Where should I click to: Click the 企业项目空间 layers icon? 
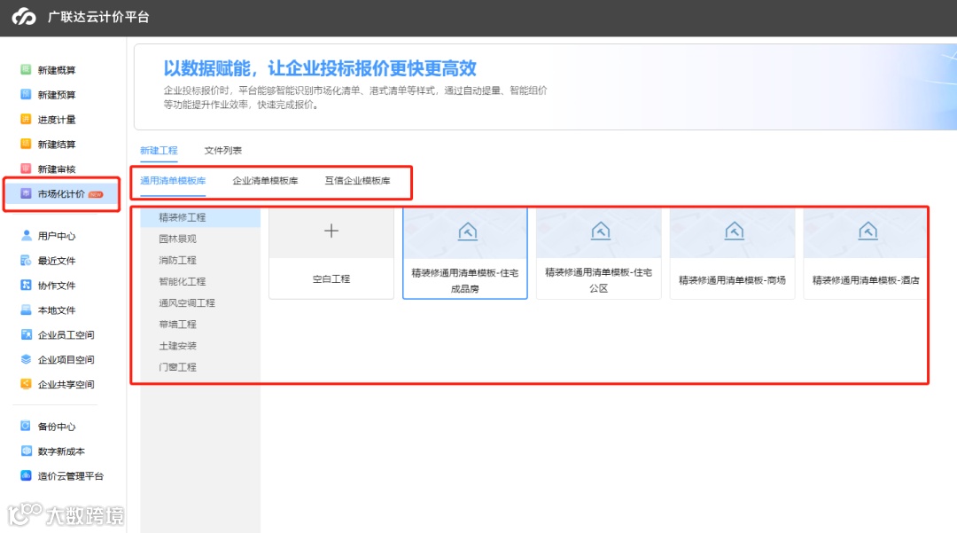tap(26, 359)
